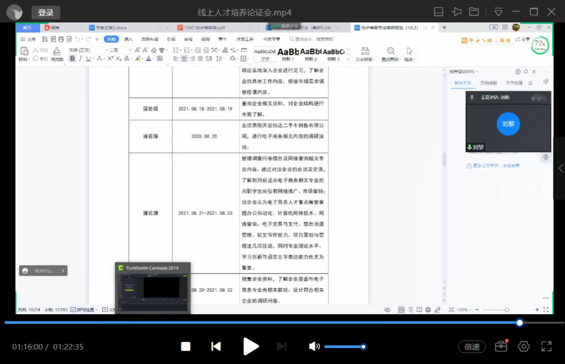The width and height of the screenshot is (565, 364).
Task: Click the video progress bar handle
Action: (x=519, y=323)
